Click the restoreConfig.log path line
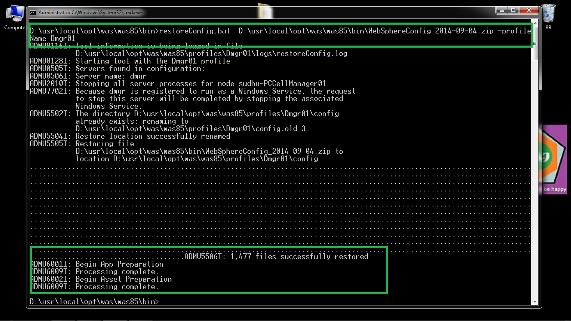This screenshot has height=321, width=571. (212, 53)
